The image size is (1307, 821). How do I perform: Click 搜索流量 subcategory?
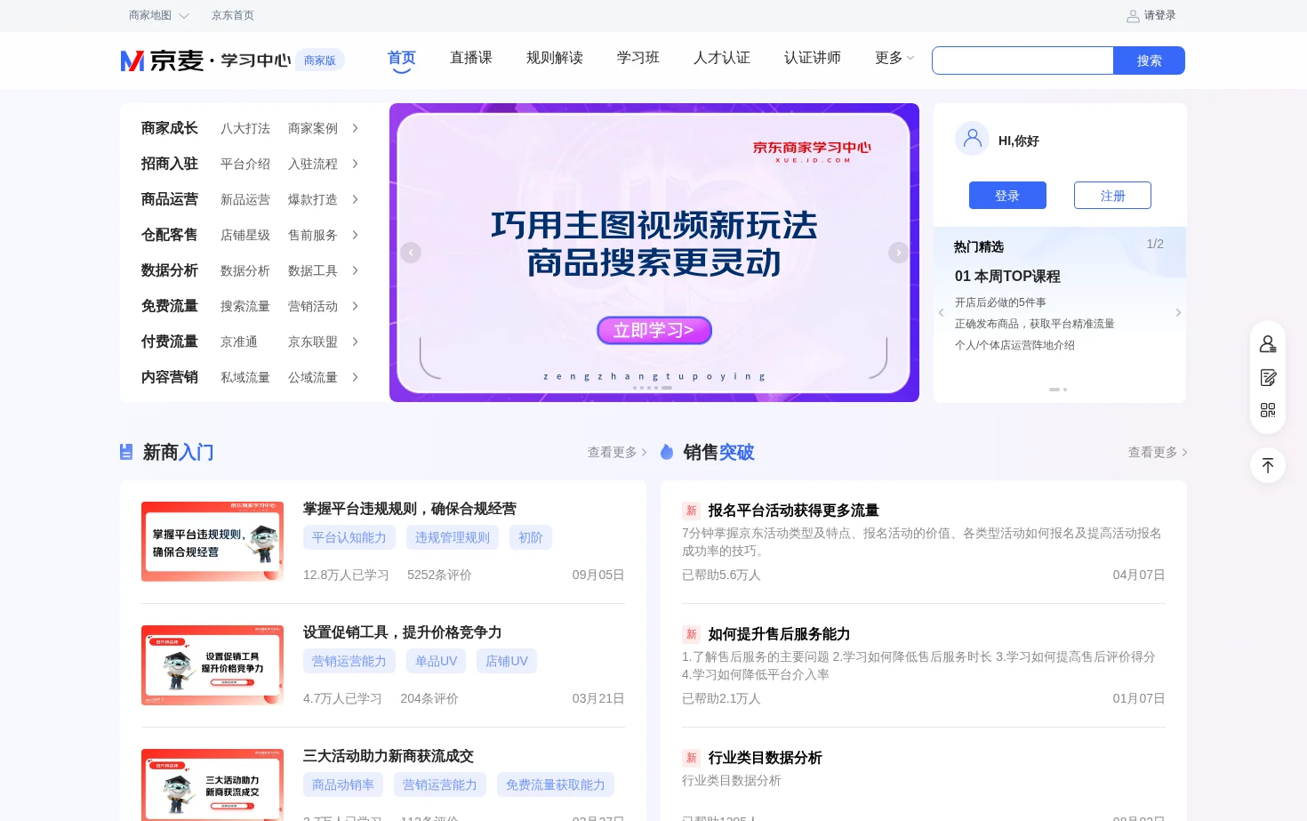pyautogui.click(x=245, y=306)
